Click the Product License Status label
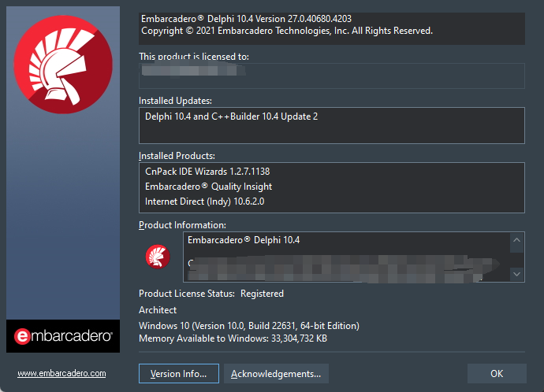 click(x=187, y=294)
